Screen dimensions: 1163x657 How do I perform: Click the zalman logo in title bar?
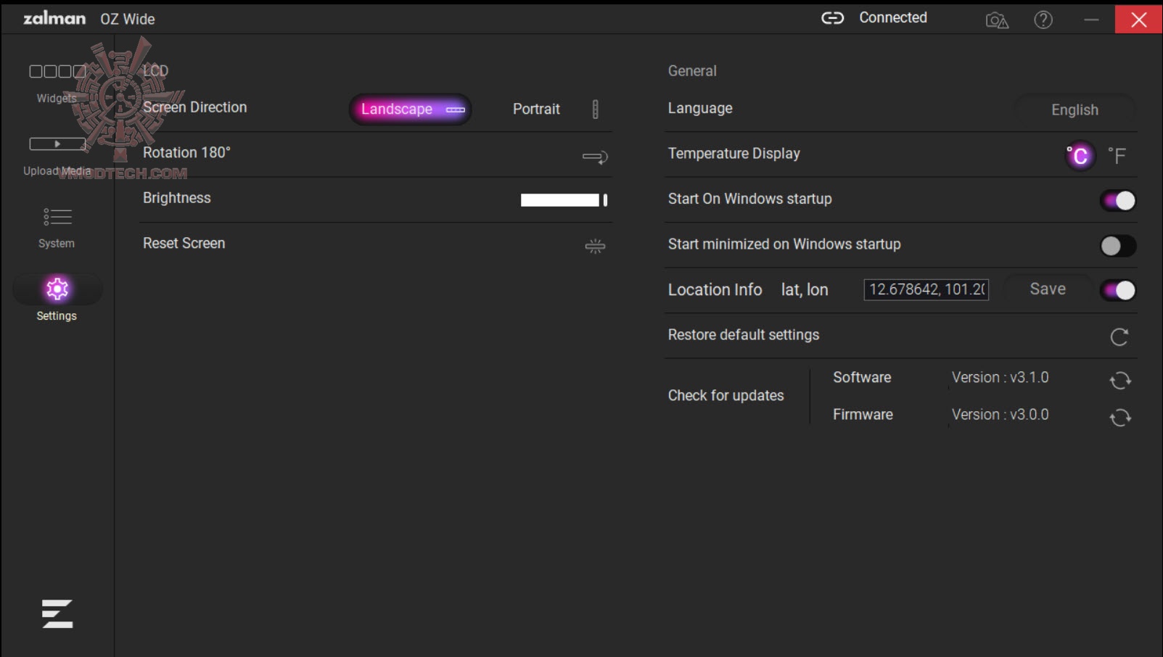point(54,18)
